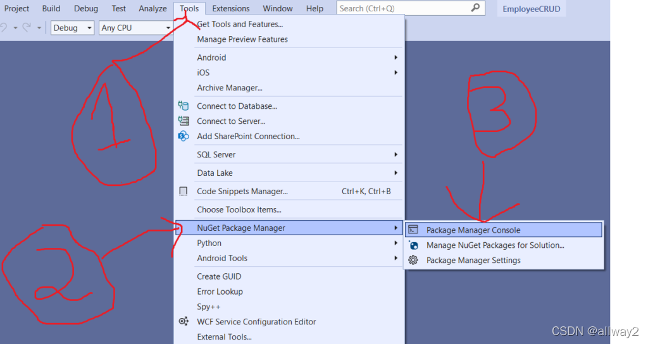Click the Add SharePoint Connection icon
Screen dimensions: 648x344
coord(183,136)
